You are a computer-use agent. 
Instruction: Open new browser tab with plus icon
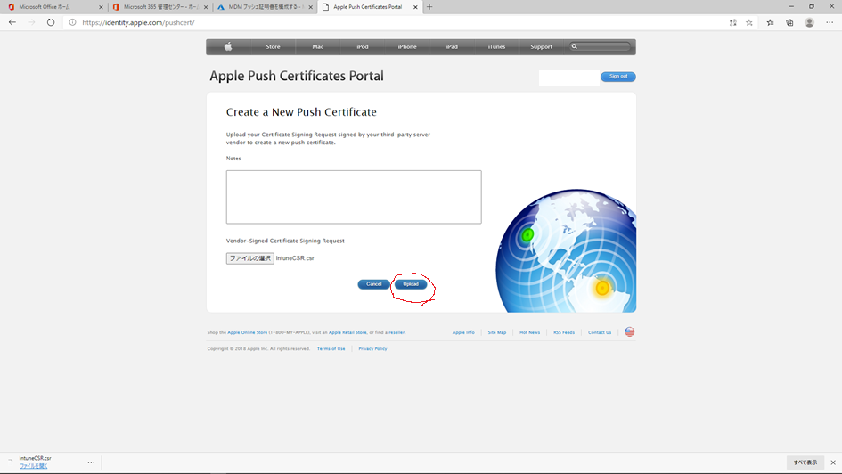pos(429,7)
